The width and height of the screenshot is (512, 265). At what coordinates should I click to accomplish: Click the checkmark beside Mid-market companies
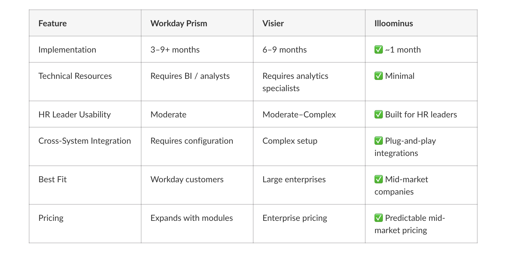pos(378,179)
